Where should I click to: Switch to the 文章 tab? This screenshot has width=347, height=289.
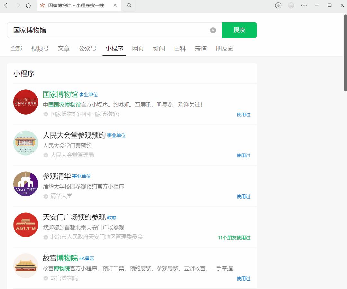coord(64,49)
